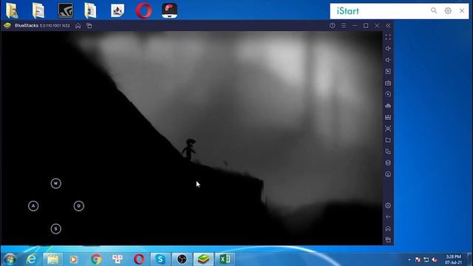Click the volume up icon in BlueStacks sidebar
Screen dimensions: 473x266
click(388, 49)
